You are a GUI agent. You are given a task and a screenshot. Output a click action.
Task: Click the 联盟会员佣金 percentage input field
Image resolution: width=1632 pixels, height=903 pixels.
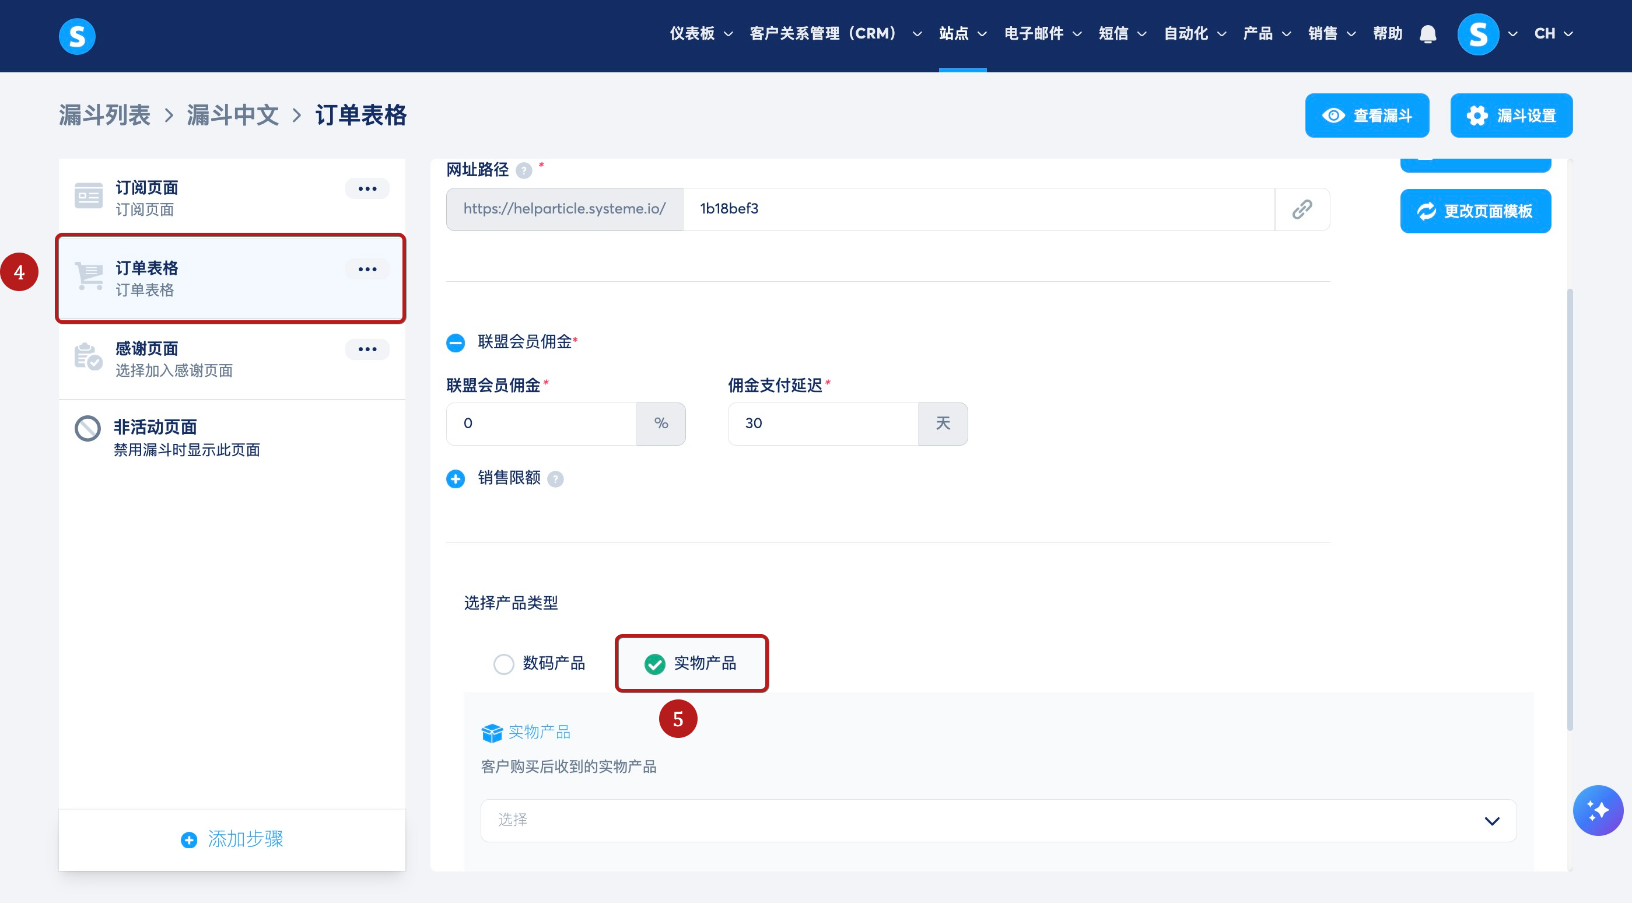[541, 424]
